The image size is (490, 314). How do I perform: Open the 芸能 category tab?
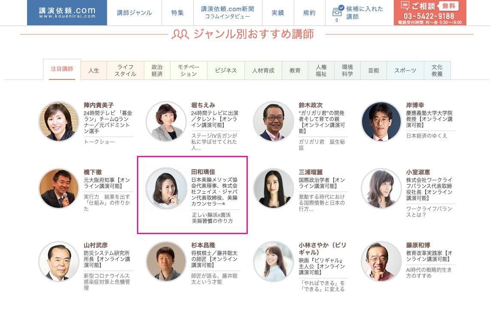373,70
